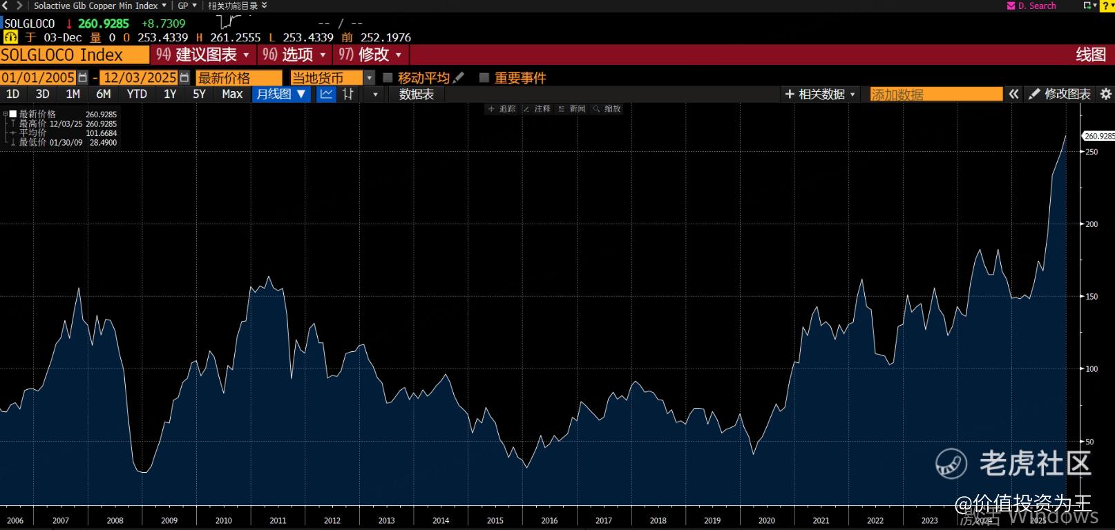Viewport: 1115px width, 530px height.
Task: Open the 数据表 data table
Action: pyautogui.click(x=416, y=95)
